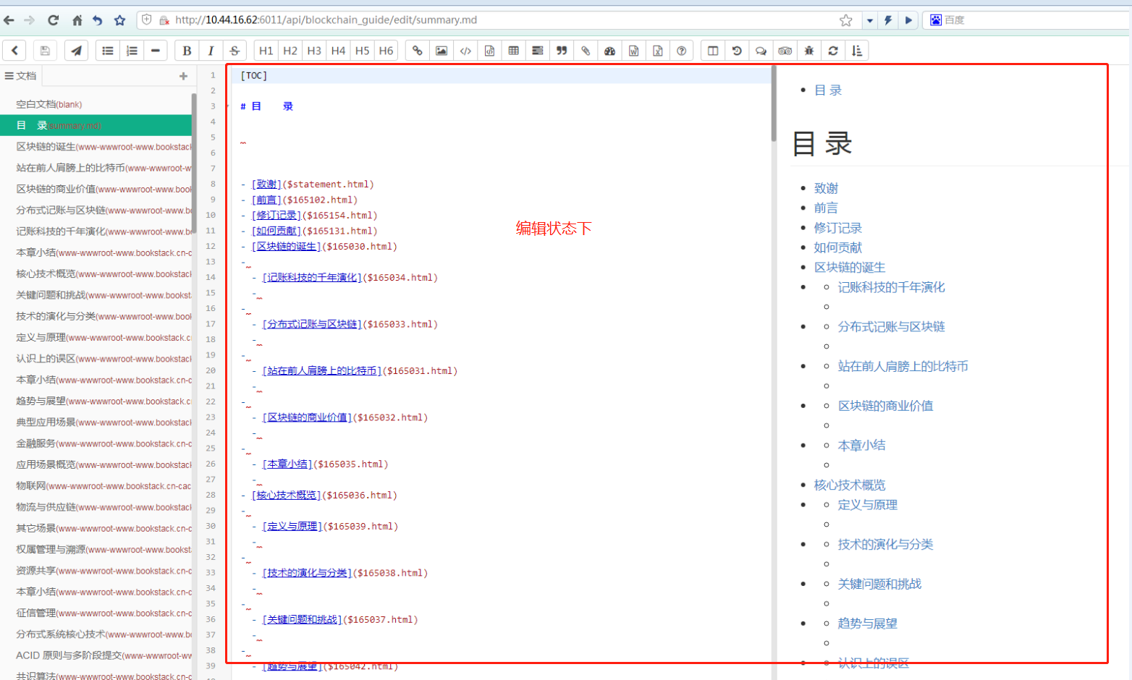Insert a block quote
Viewport: 1132px width, 680px height.
coord(562,51)
